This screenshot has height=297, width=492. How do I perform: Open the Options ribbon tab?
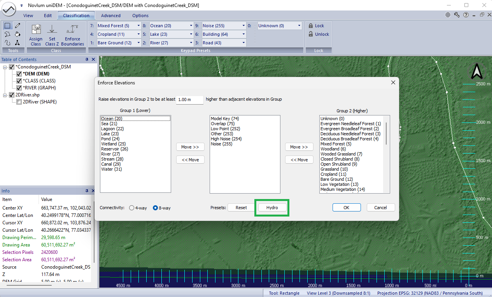tap(140, 16)
